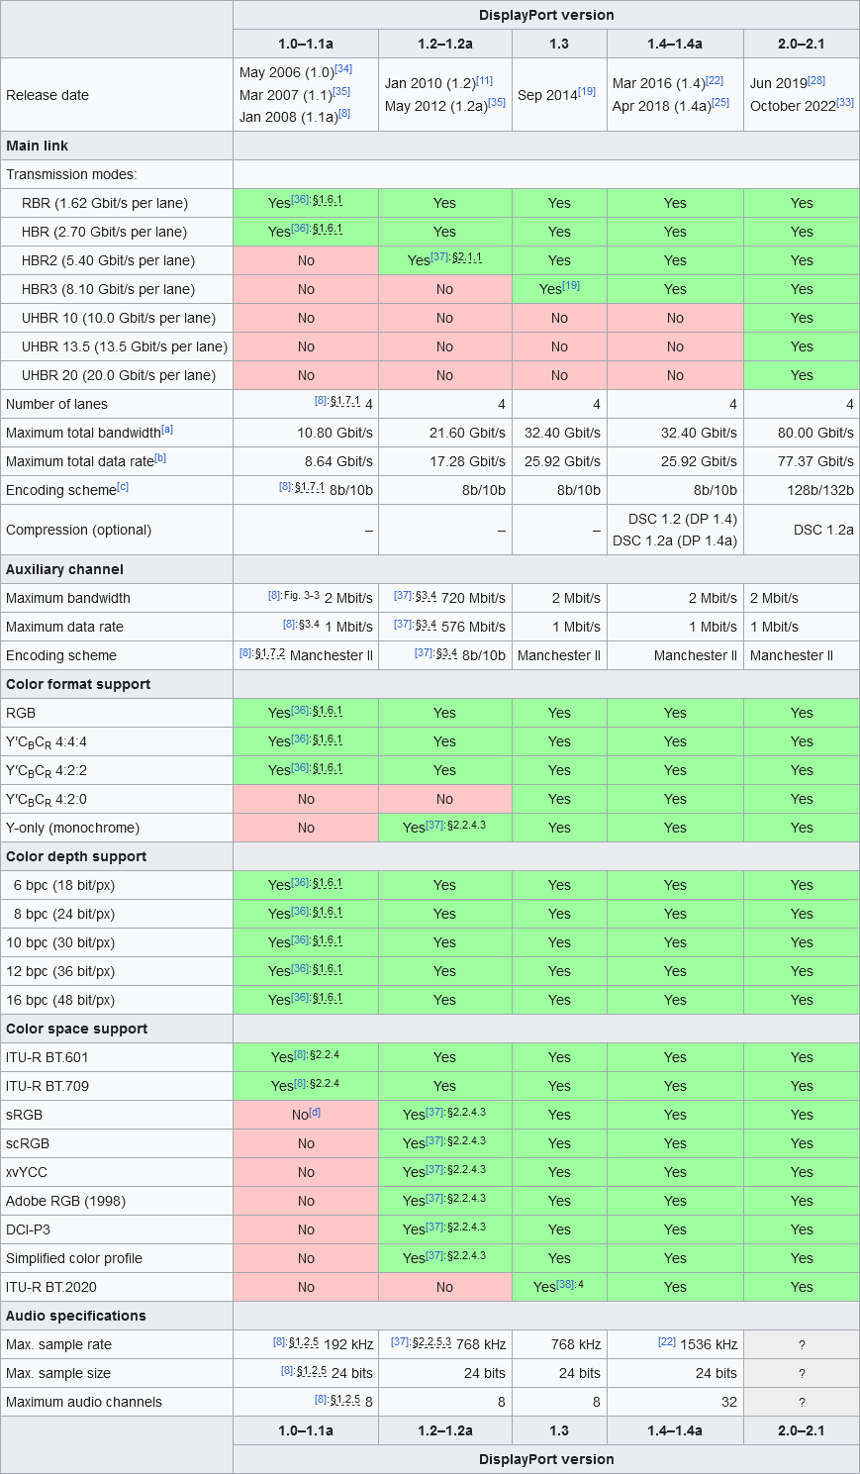Image resolution: width=860 pixels, height=1474 pixels.
Task: Open reference 28 next to Jun 2019
Action: pyautogui.click(x=816, y=80)
